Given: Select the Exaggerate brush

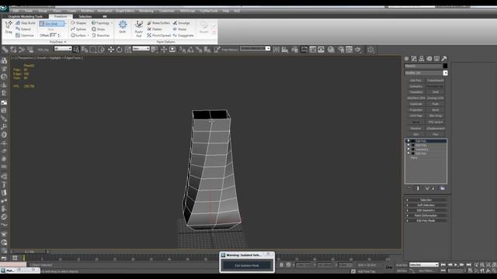Looking at the screenshot, I should 183,36.
